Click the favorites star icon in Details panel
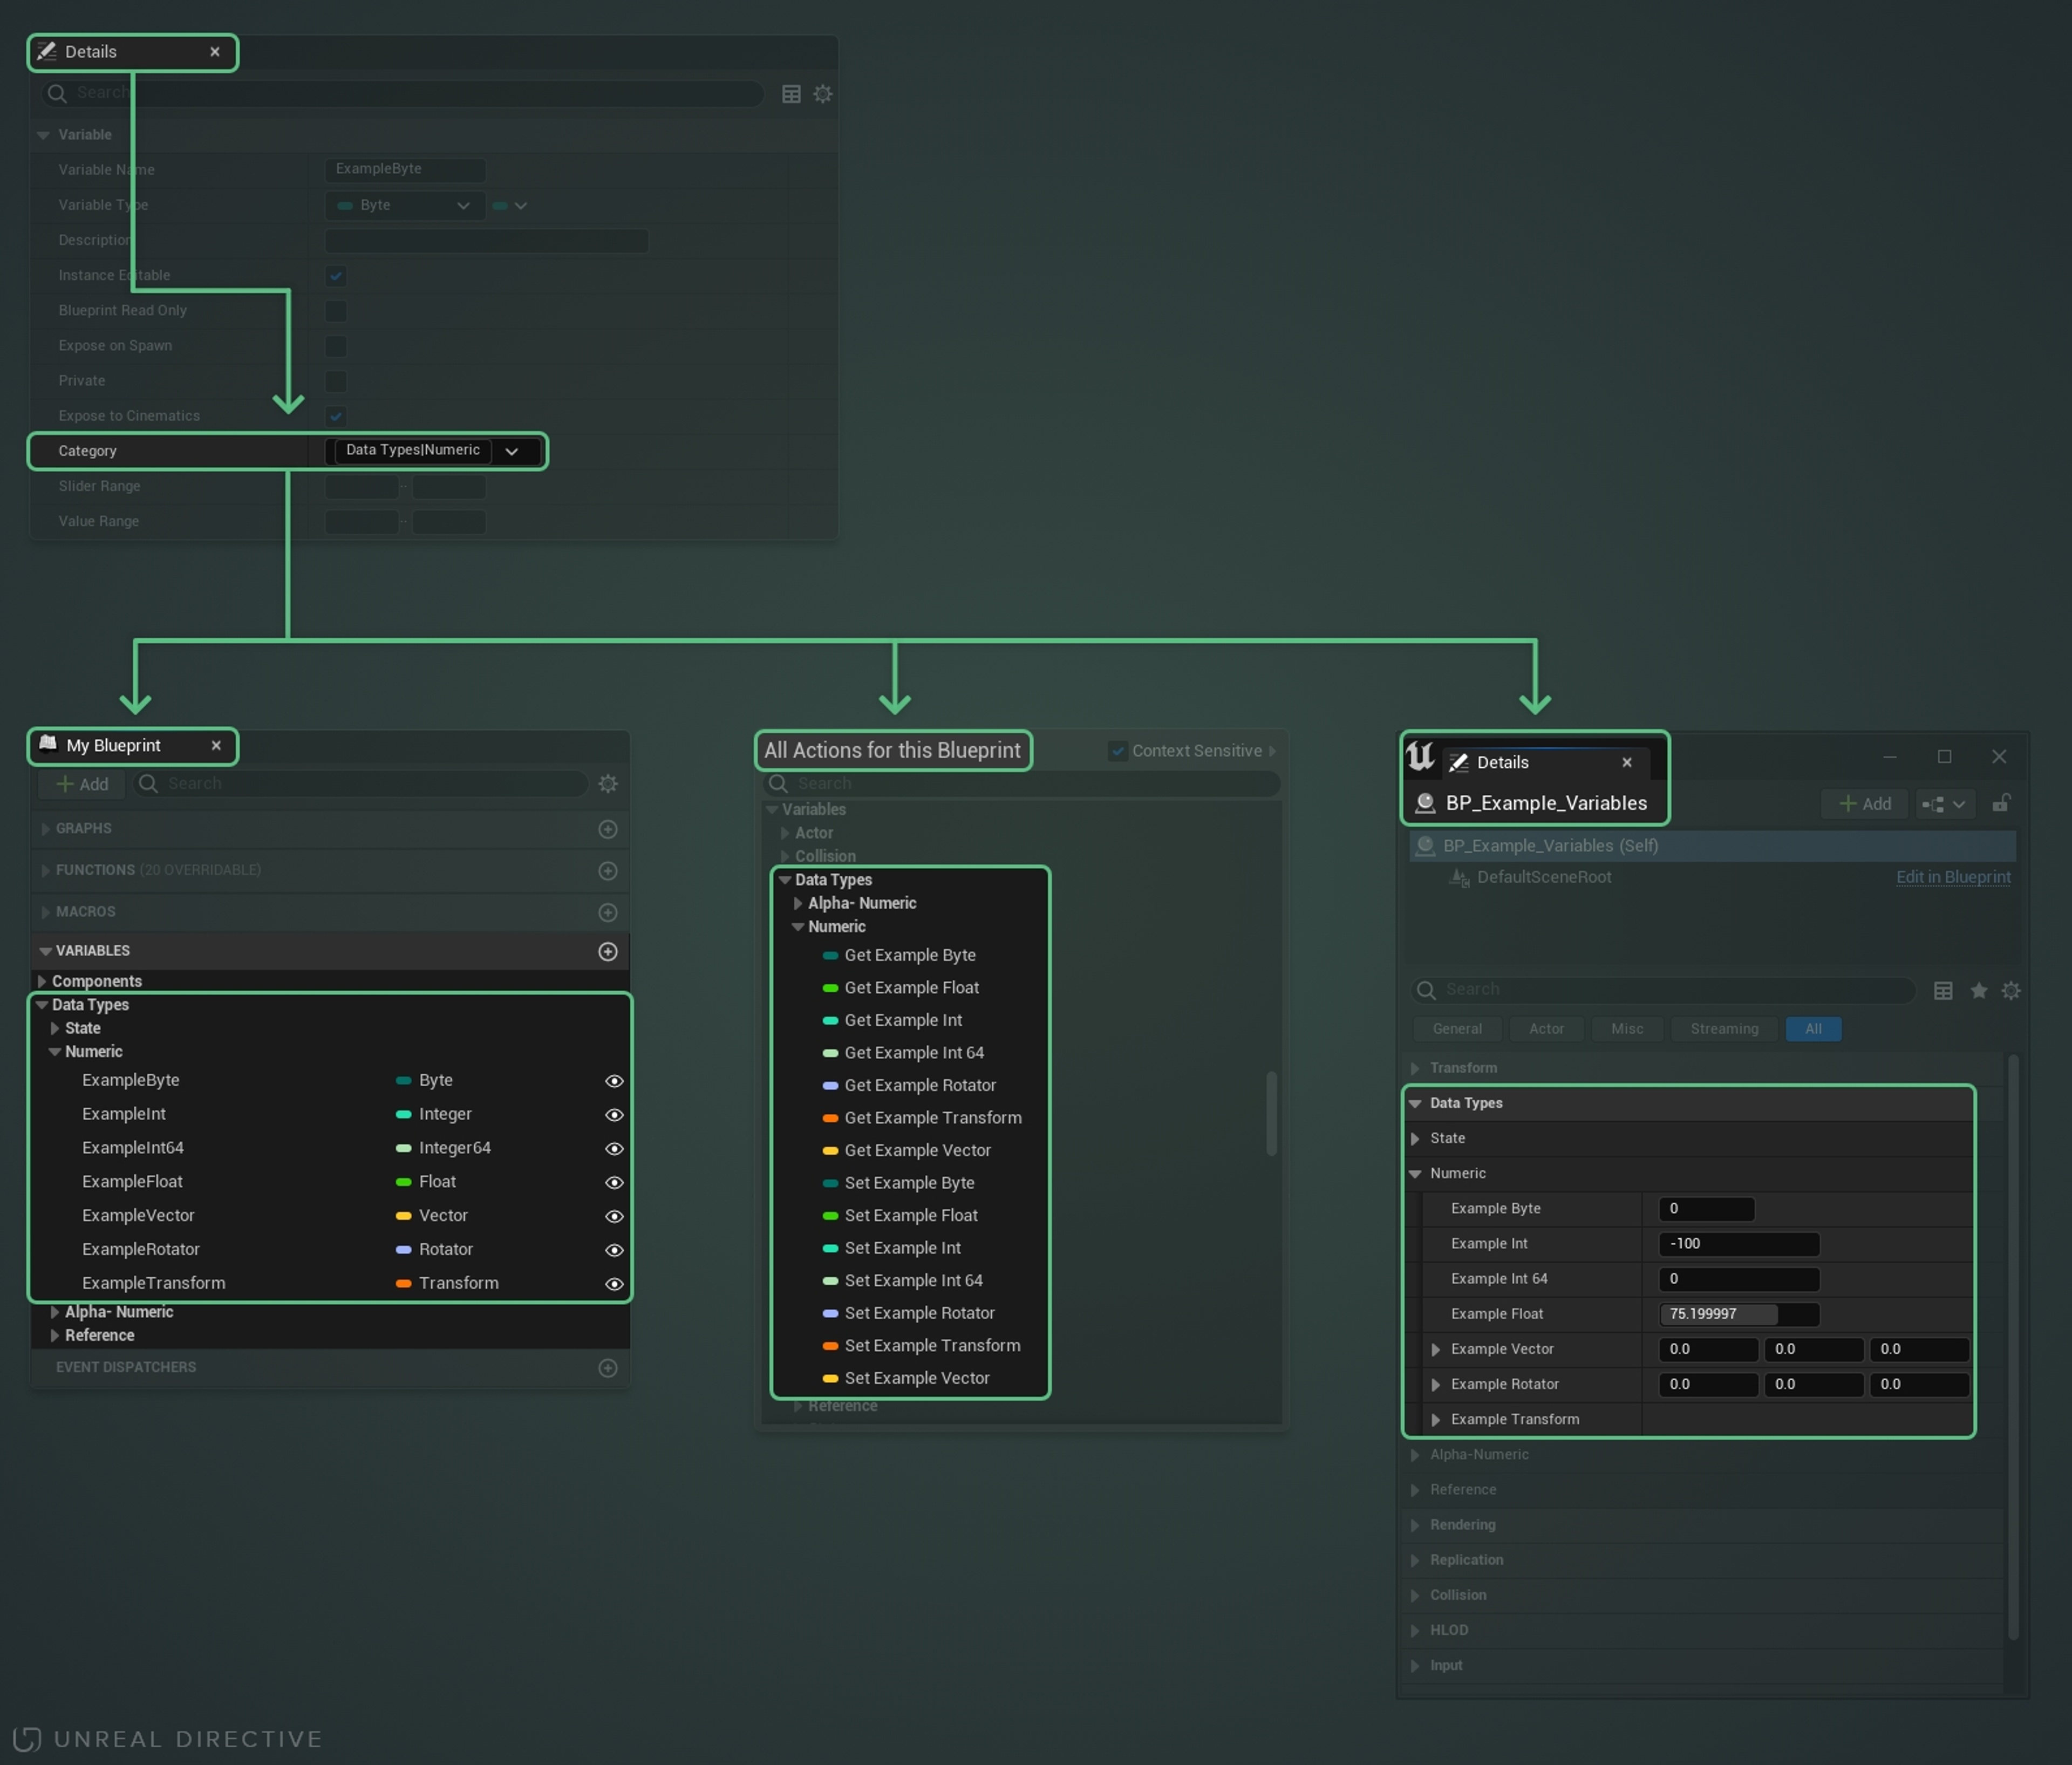The image size is (2072, 1765). click(1978, 990)
